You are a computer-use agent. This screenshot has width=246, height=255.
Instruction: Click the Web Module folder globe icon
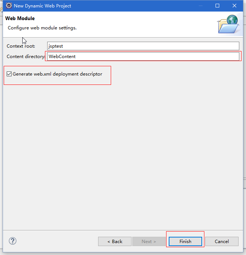pos(228,24)
